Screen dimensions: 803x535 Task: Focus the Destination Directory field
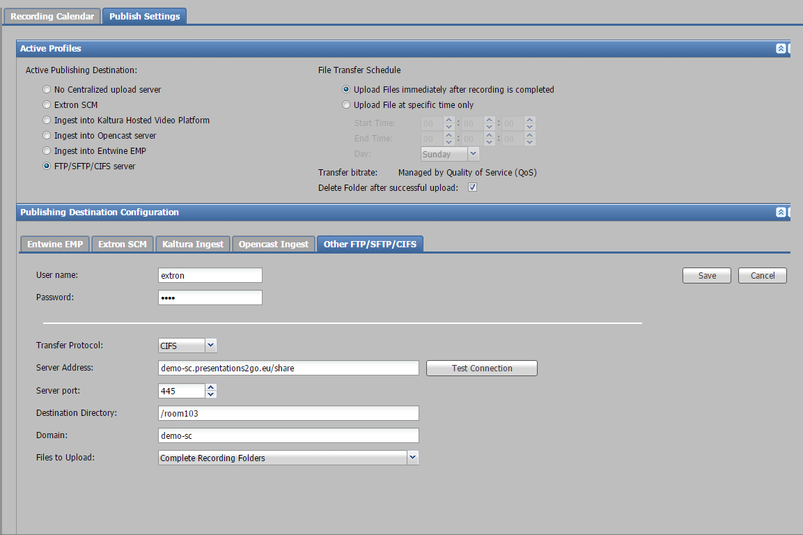pos(288,413)
